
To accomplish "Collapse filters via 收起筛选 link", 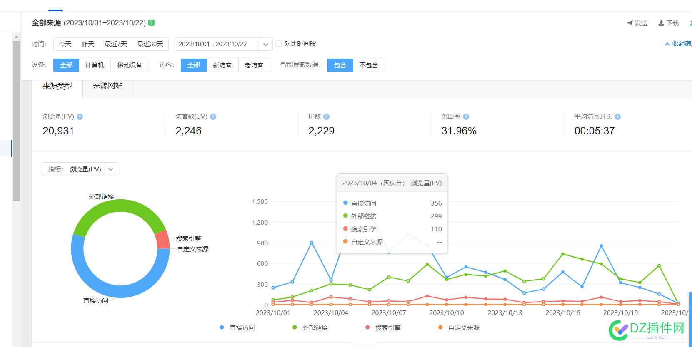I will 679,44.
